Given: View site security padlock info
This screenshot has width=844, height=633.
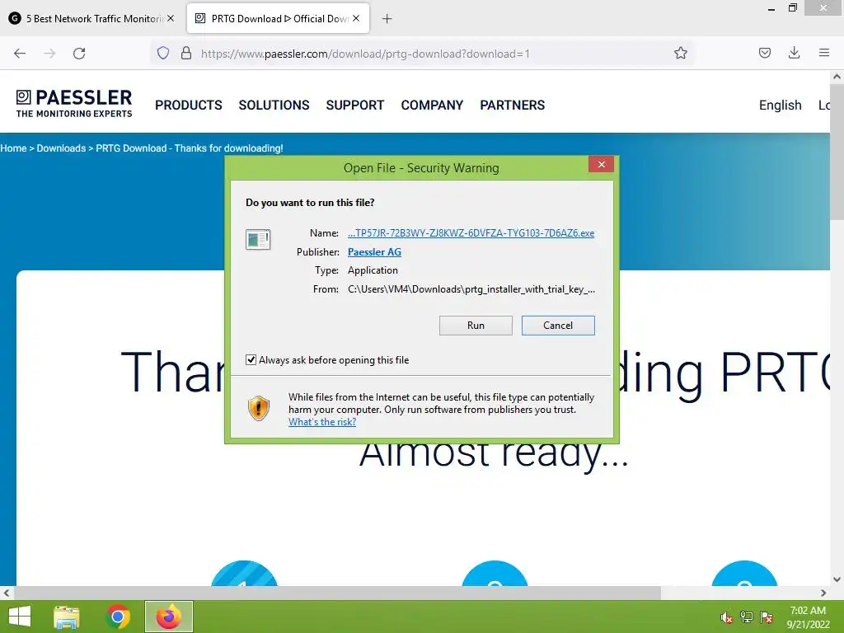Looking at the screenshot, I should coord(186,53).
